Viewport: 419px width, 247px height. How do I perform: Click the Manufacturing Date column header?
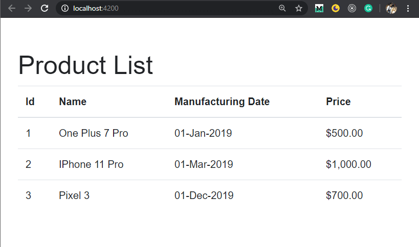[x=222, y=102]
